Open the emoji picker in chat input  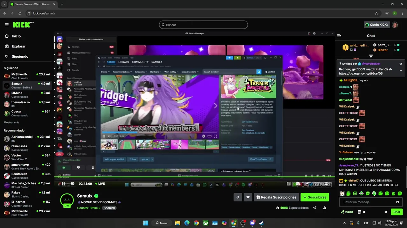(397, 202)
